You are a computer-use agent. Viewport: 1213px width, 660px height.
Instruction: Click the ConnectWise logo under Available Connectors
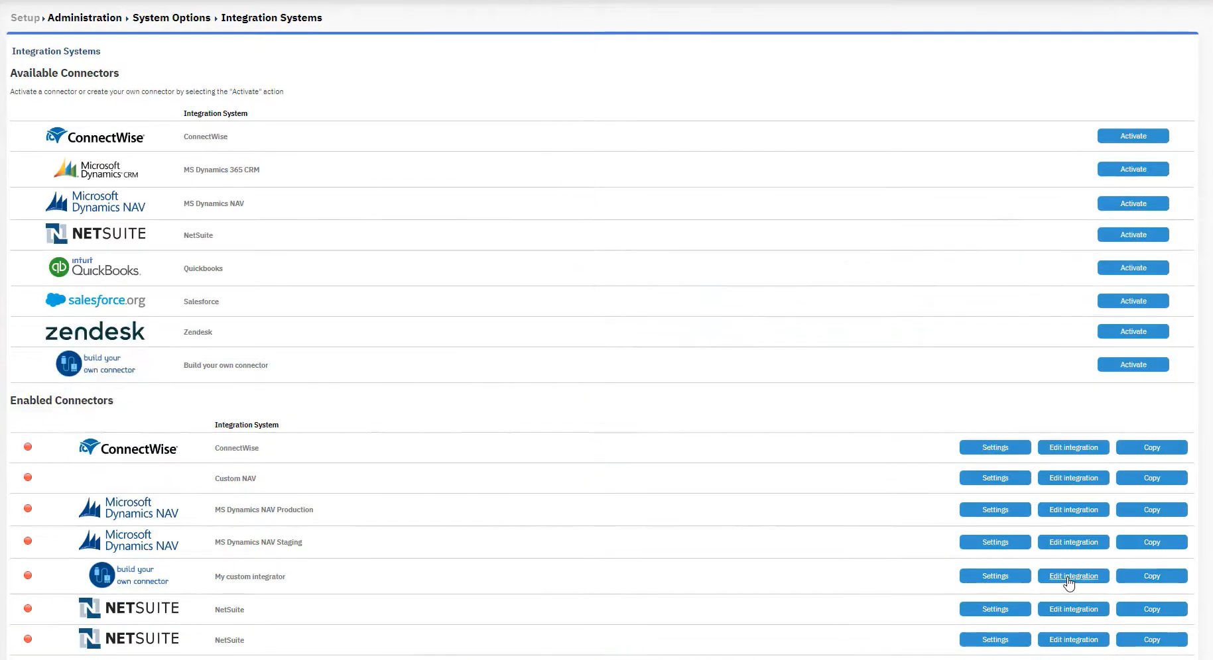[x=95, y=137]
